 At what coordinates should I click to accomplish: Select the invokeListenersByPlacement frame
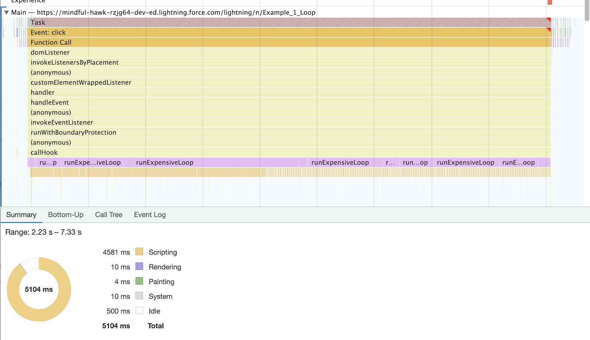tap(289, 62)
